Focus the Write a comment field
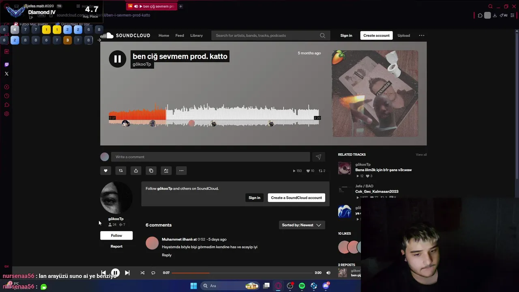The width and height of the screenshot is (519, 292). point(210,157)
